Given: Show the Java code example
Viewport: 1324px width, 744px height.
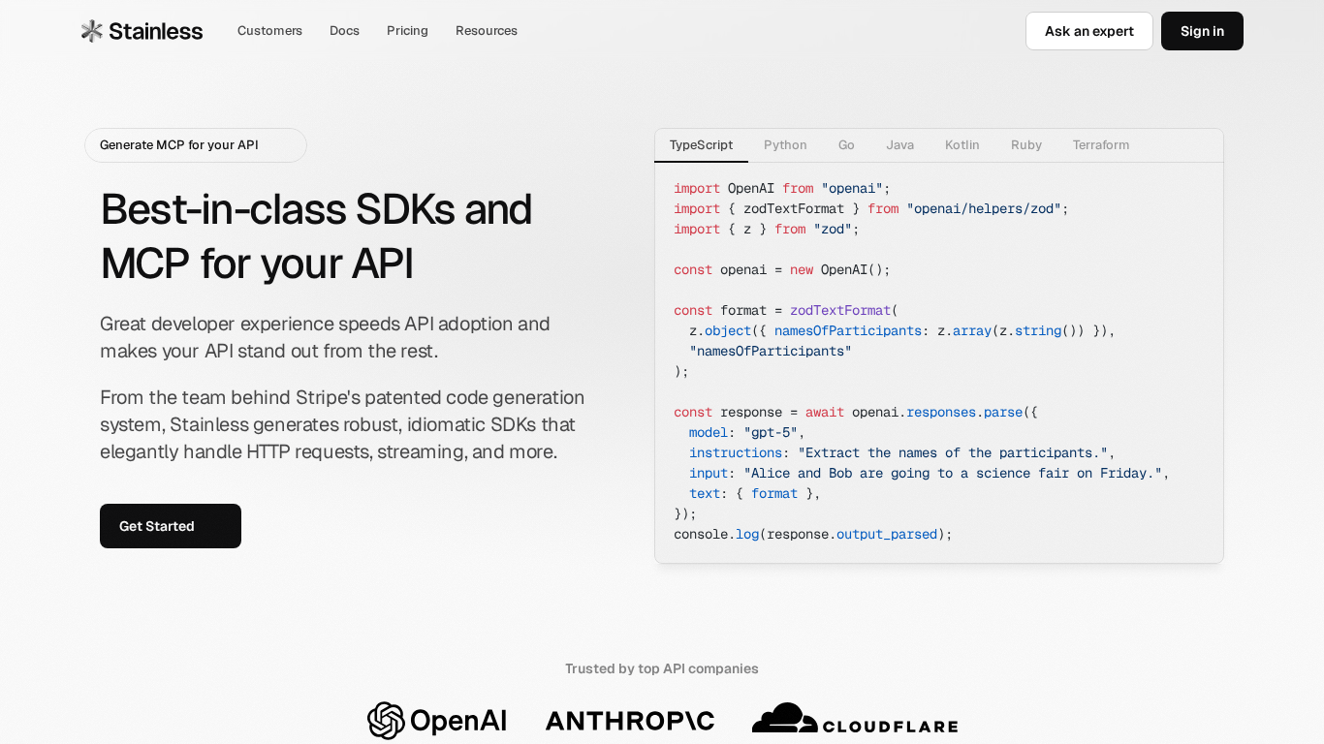Looking at the screenshot, I should (x=899, y=145).
